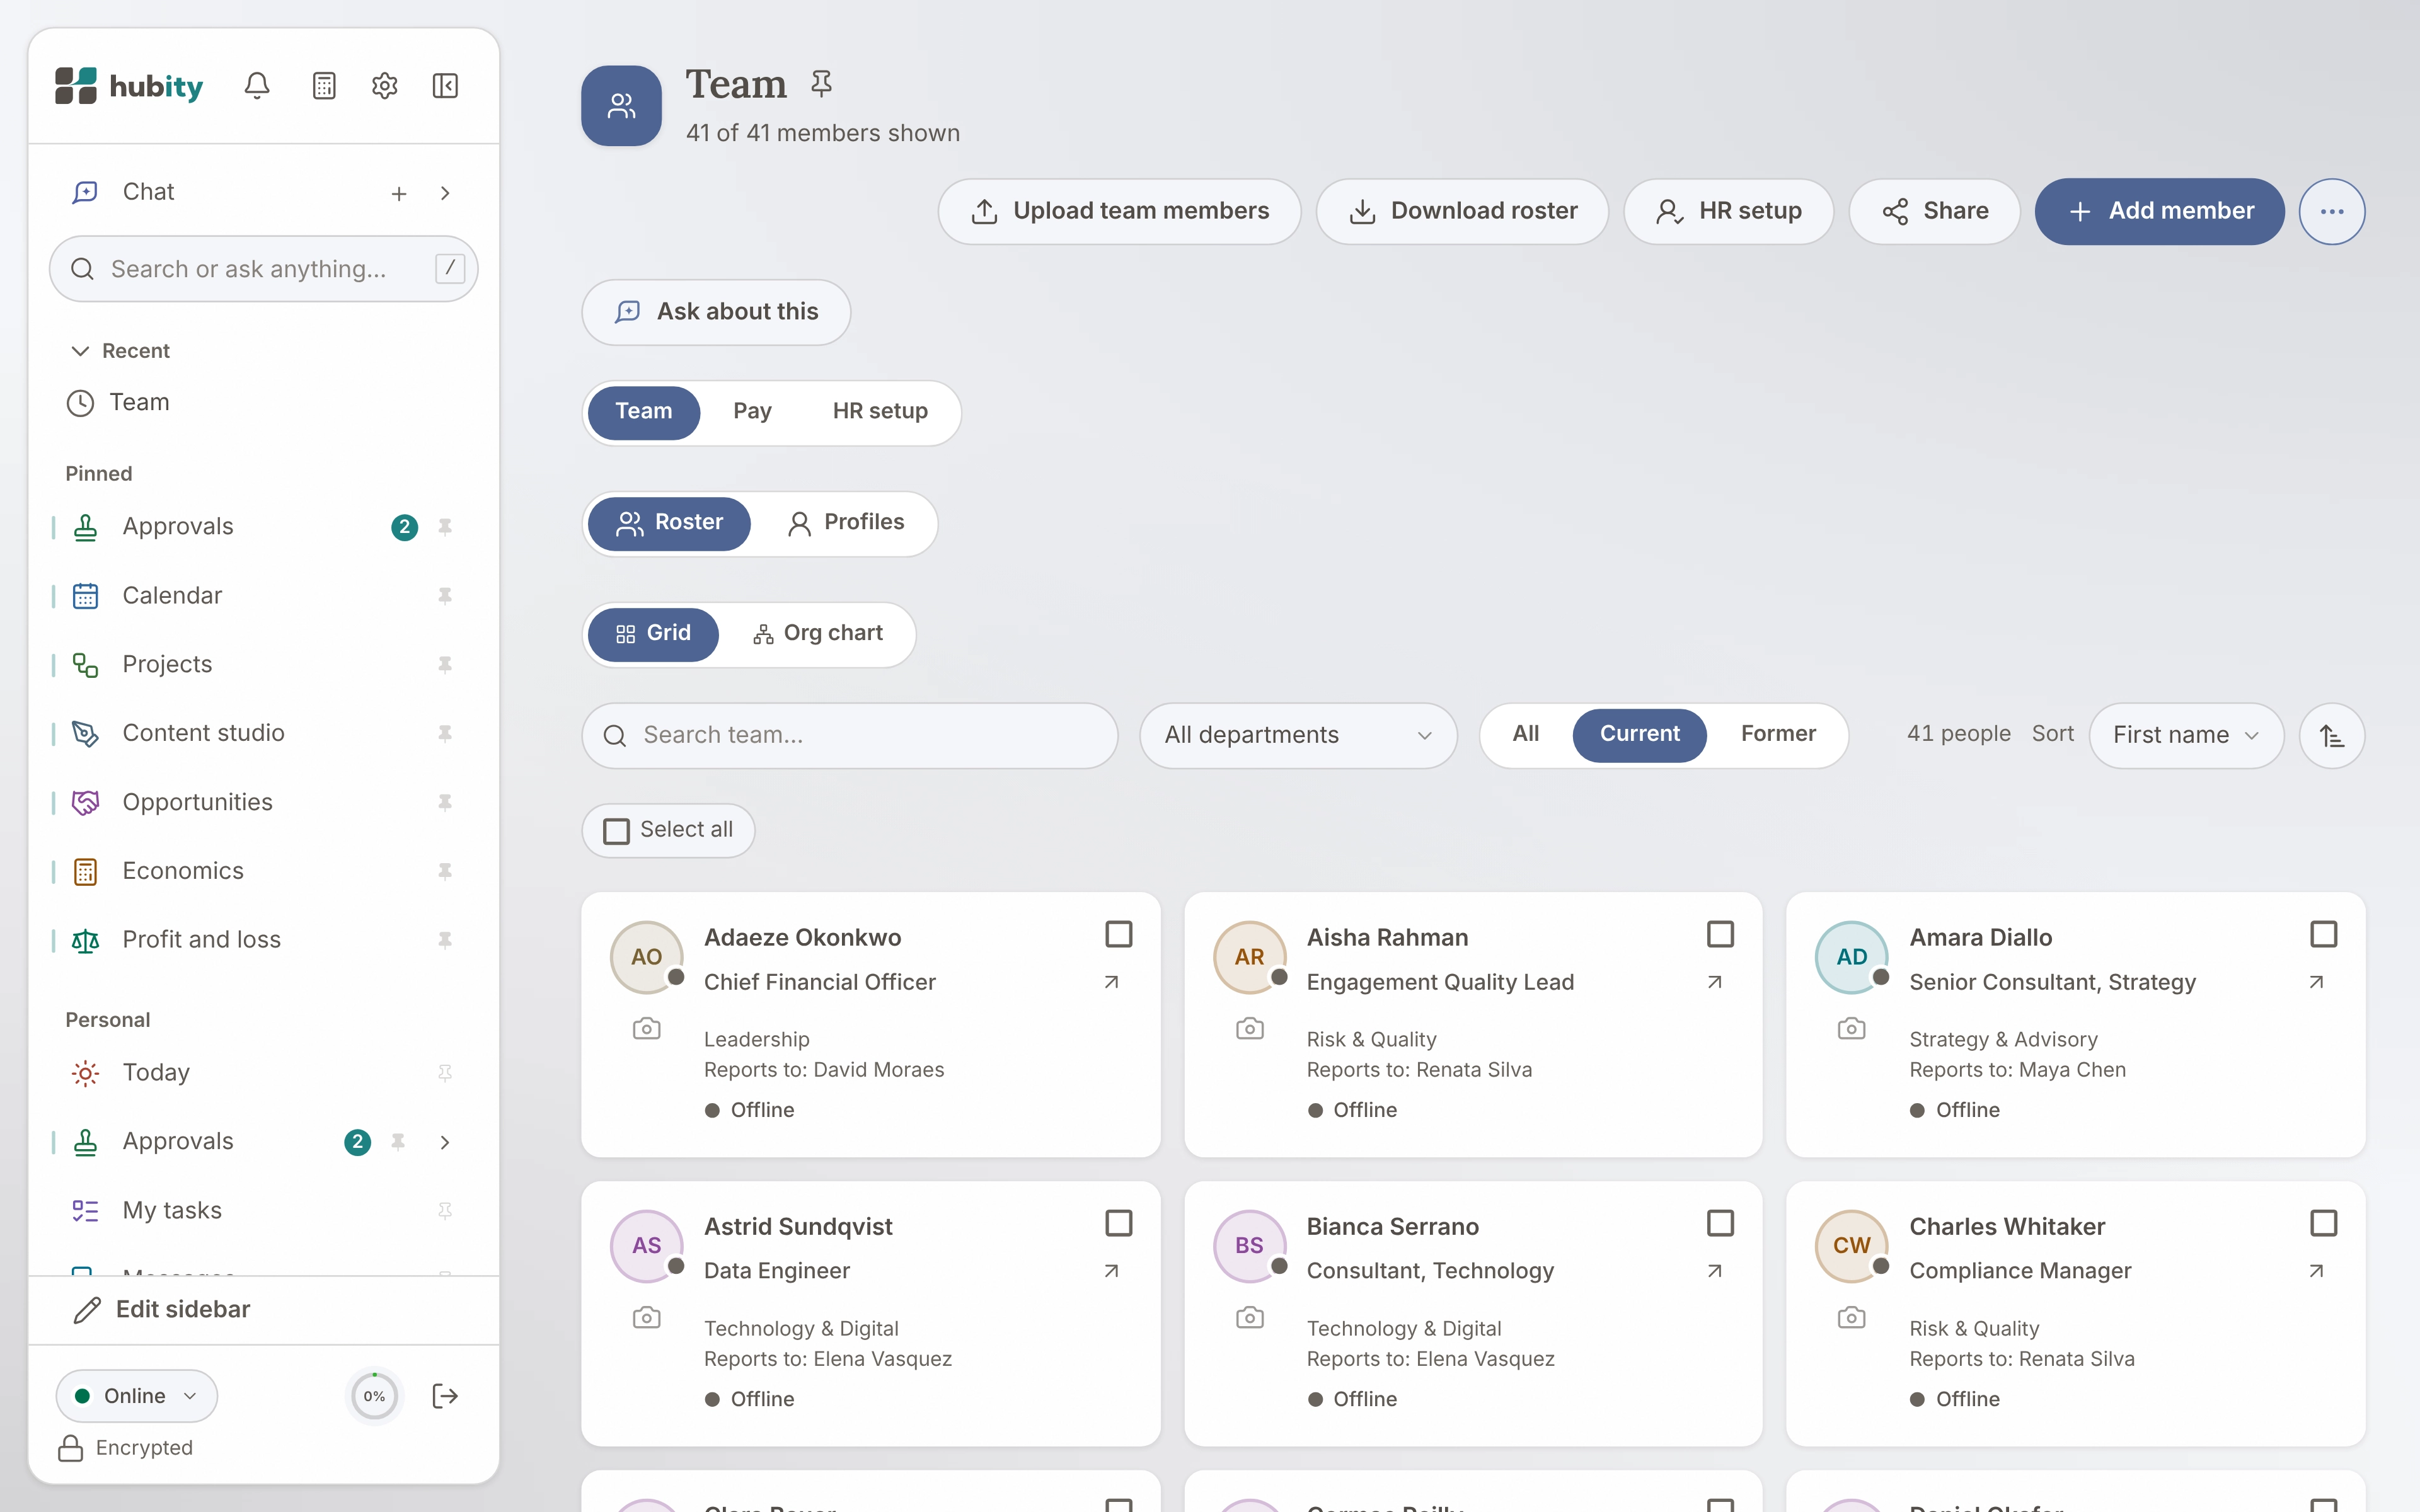The image size is (2420, 1512).
Task: Open more options ellipsis button
Action: tap(2332, 211)
